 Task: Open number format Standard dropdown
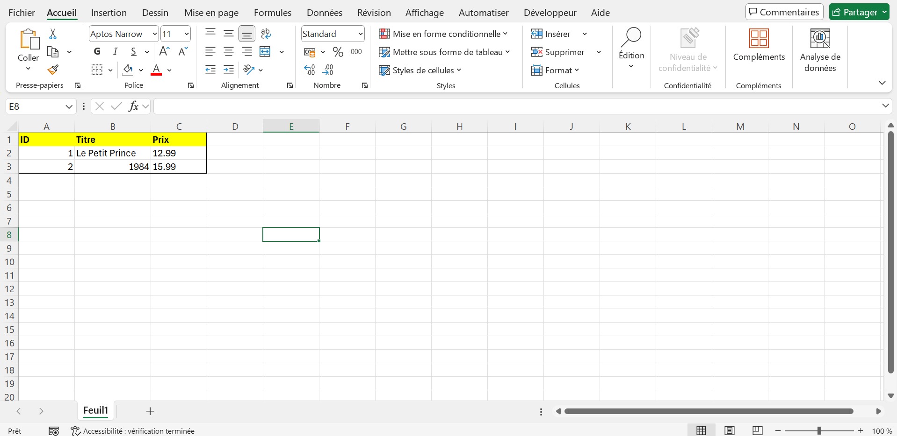(x=361, y=34)
